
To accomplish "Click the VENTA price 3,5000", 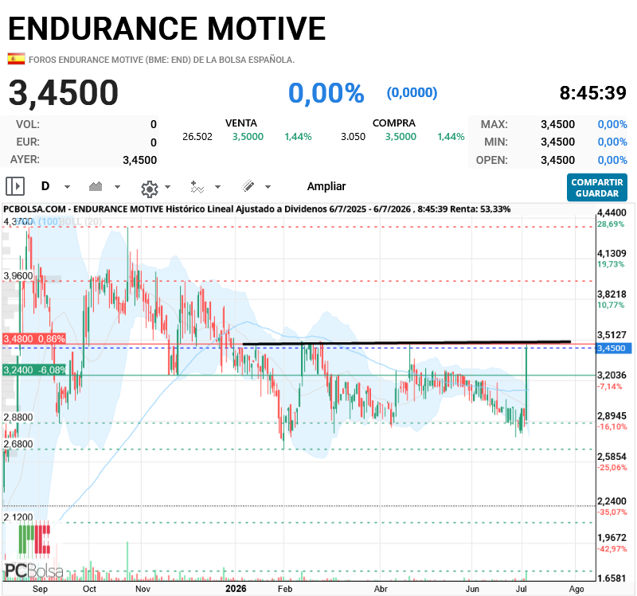I will click(248, 137).
